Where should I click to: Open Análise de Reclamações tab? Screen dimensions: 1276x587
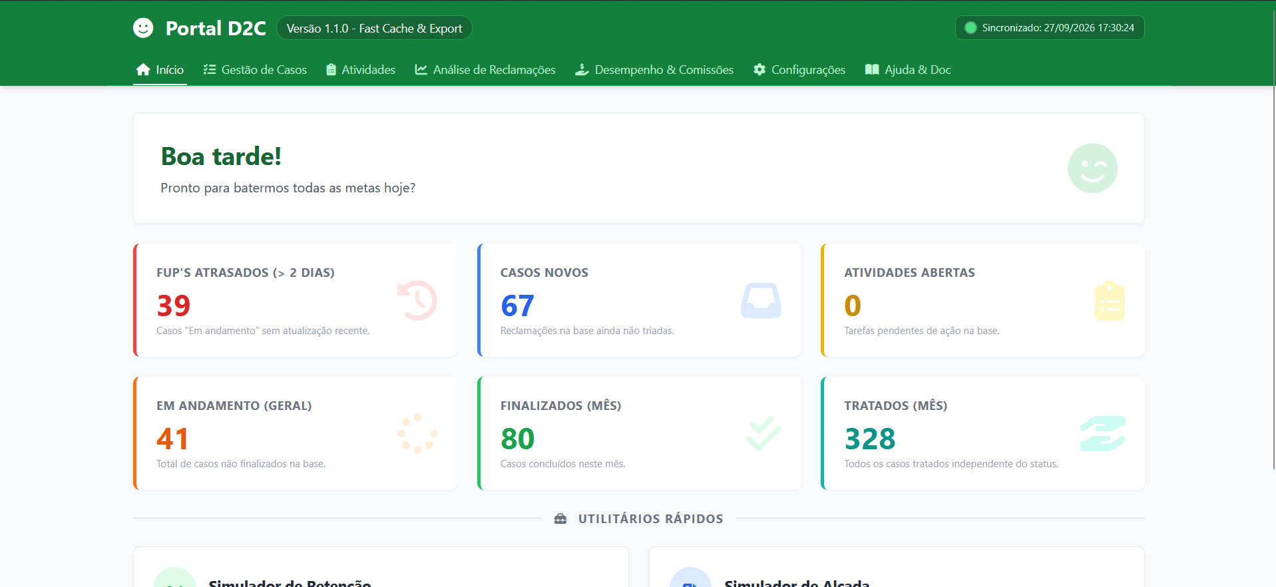click(x=485, y=70)
